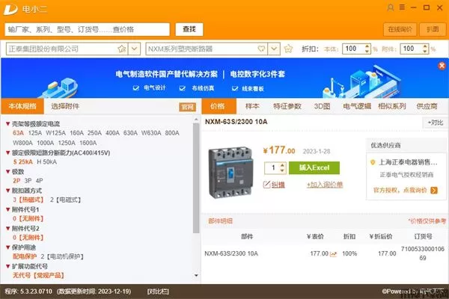Image resolution: width=449 pixels, height=299 pixels.
Task: Click the price trend chart icon
Action: click(333, 254)
